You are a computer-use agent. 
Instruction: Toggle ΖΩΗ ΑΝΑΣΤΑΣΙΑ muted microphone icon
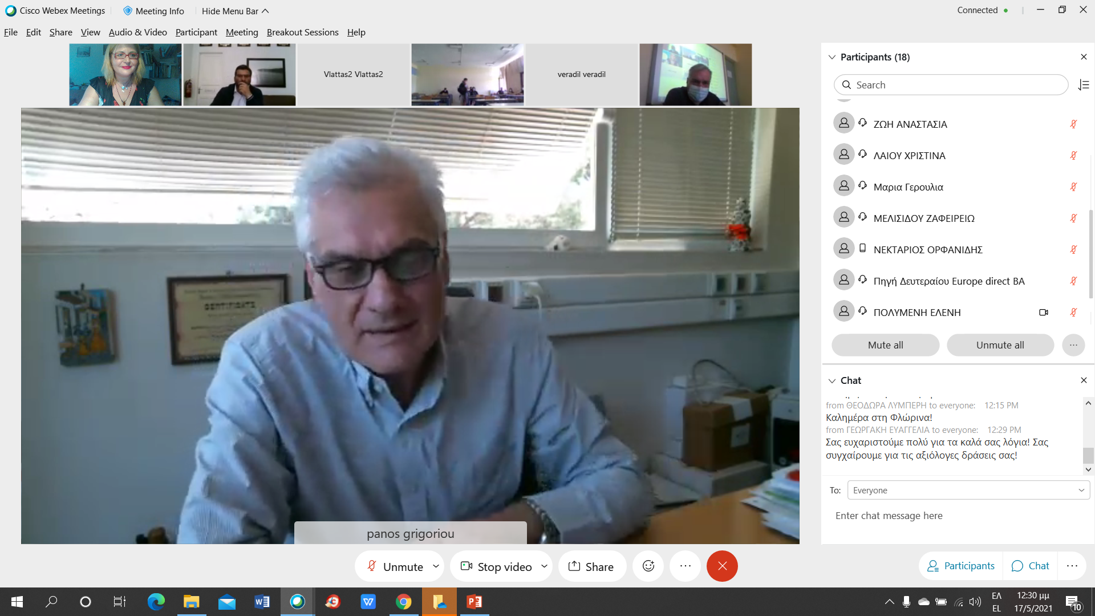[x=1073, y=124]
